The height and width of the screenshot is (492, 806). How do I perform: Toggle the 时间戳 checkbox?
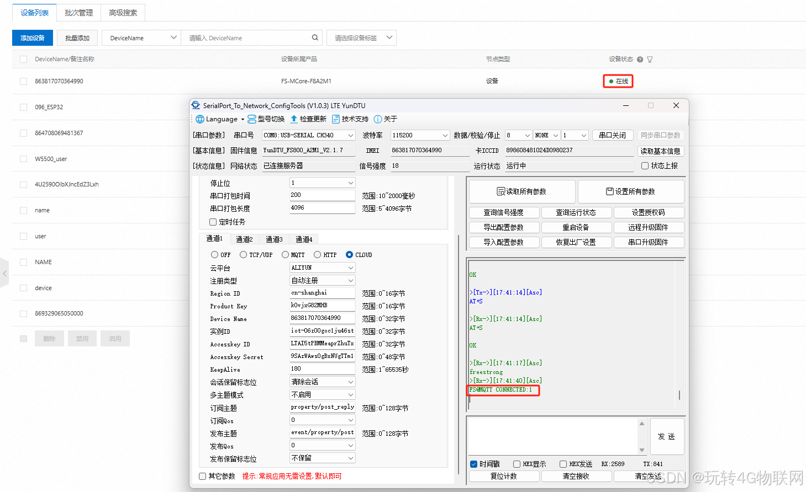point(473,464)
